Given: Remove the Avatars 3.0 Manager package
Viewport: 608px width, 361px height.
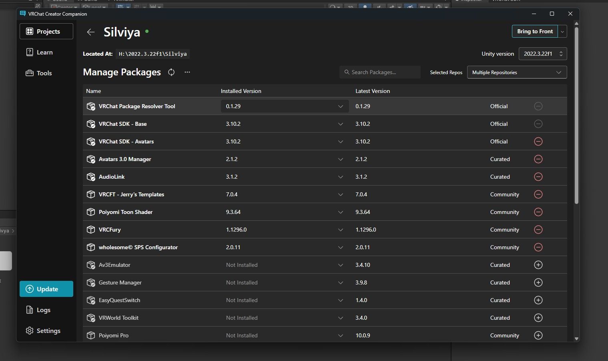Looking at the screenshot, I should (538, 159).
